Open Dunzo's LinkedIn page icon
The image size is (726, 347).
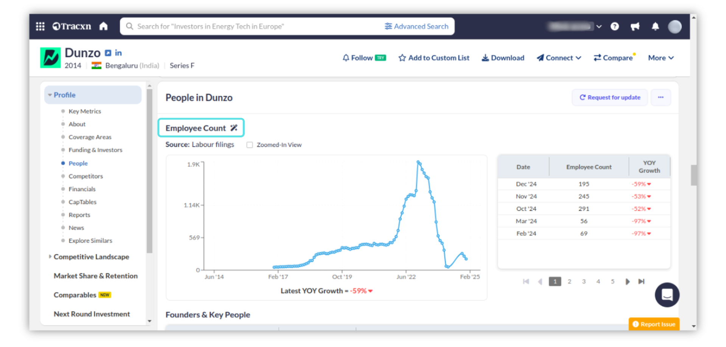click(x=118, y=53)
